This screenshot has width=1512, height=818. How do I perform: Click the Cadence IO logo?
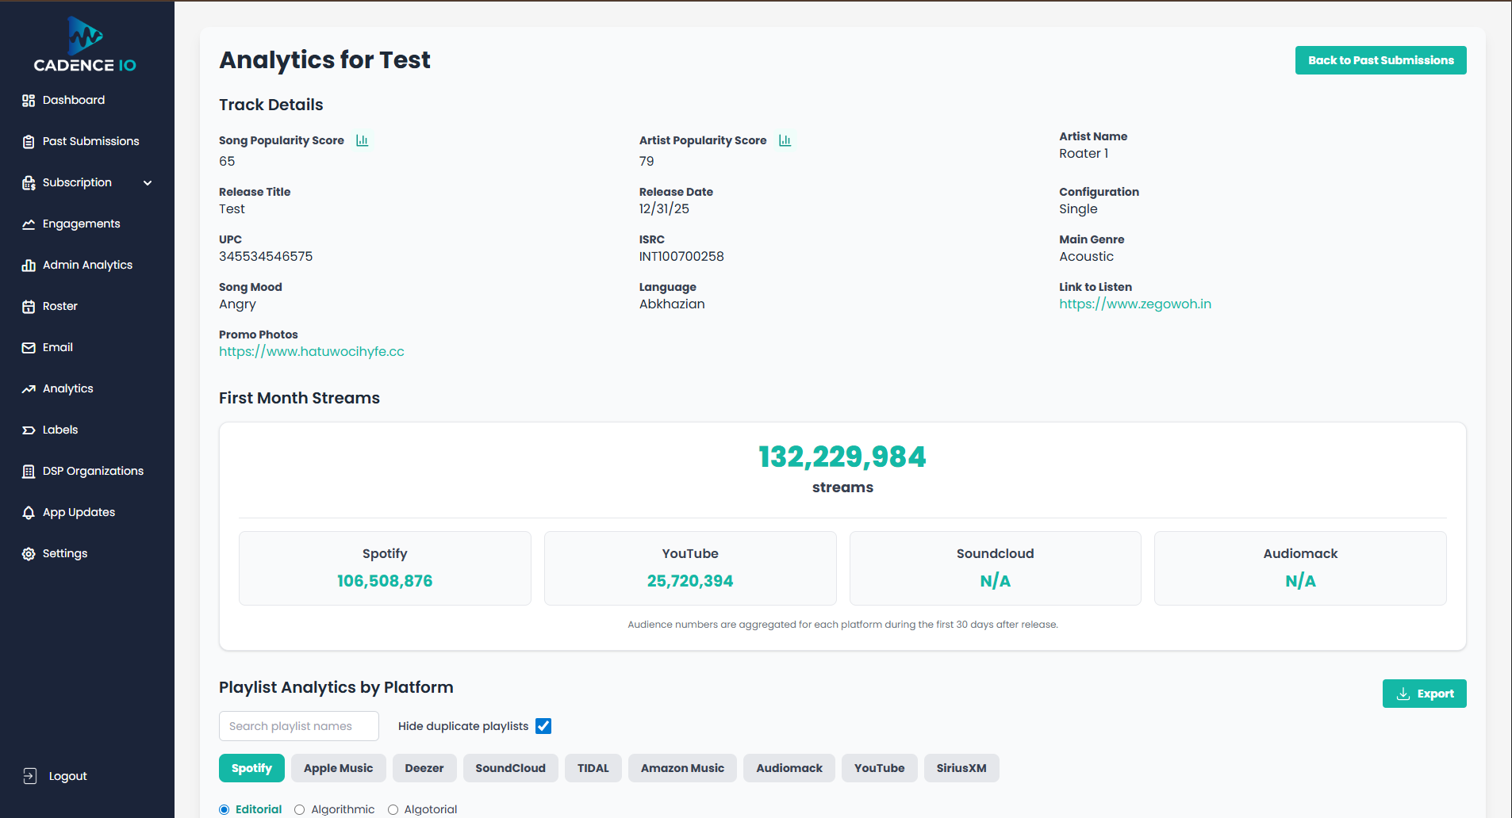[85, 45]
